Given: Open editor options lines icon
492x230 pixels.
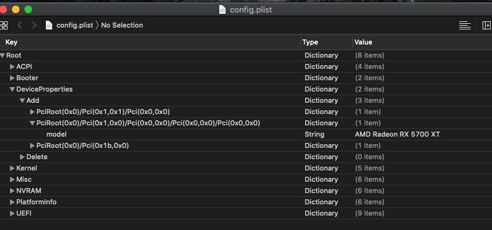Looking at the screenshot, I should pyautogui.click(x=465, y=25).
